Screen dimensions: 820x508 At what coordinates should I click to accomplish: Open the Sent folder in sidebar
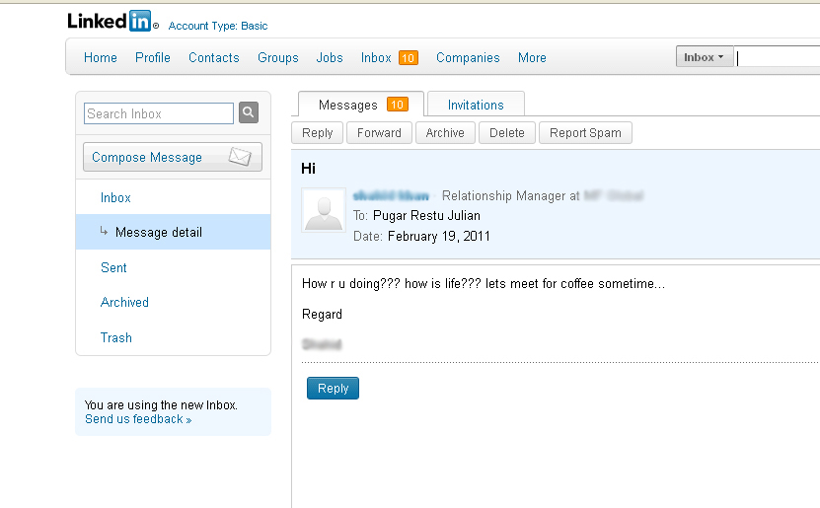point(113,267)
